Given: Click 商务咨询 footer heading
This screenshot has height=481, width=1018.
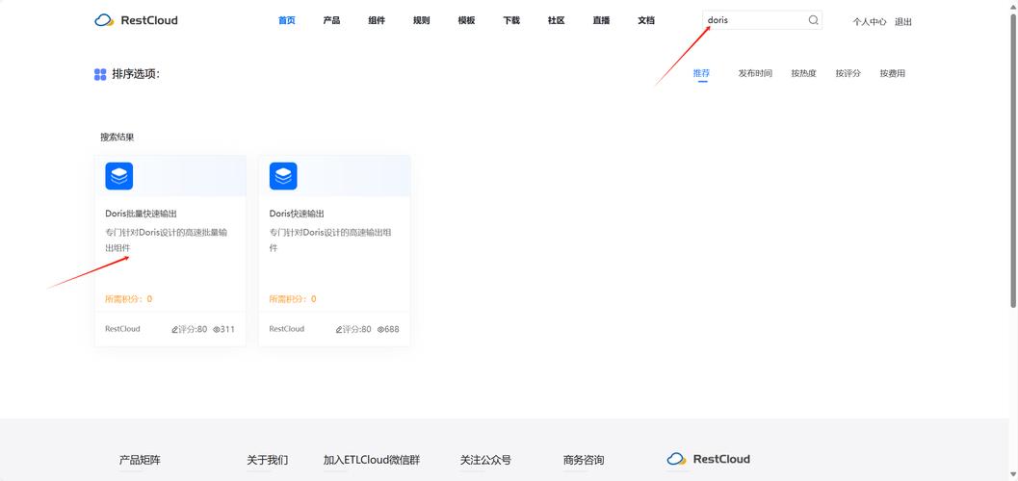Looking at the screenshot, I should (x=584, y=460).
